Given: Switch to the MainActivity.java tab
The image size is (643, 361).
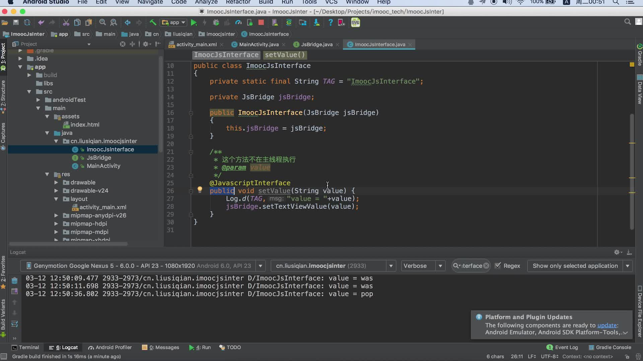Looking at the screenshot, I should pyautogui.click(x=259, y=44).
